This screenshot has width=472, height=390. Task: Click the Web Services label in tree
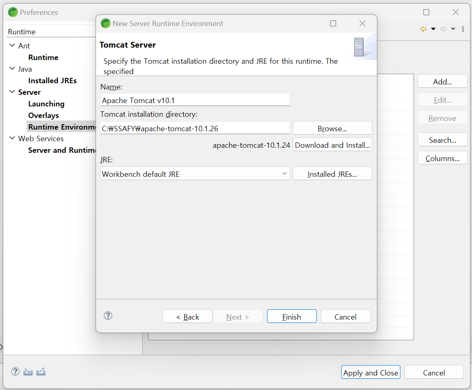click(x=41, y=138)
